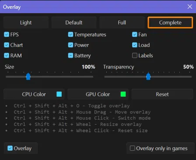Disable the Overlay checkbox
Viewport: 196px width, 160px height.
pos(10,148)
